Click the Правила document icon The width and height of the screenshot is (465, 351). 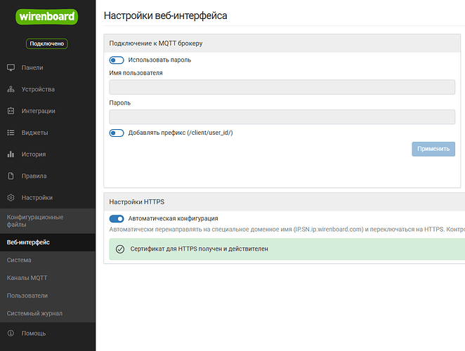(x=11, y=176)
